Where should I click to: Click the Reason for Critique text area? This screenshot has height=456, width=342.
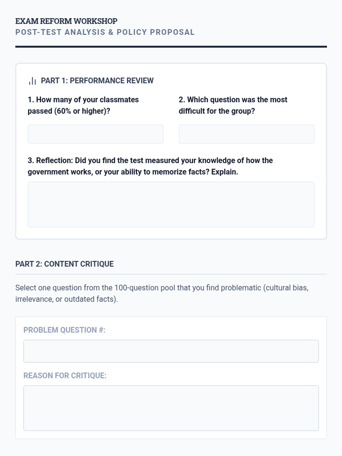coord(171,408)
